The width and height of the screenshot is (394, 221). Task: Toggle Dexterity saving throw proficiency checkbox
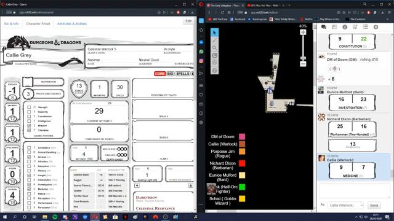[29, 112]
